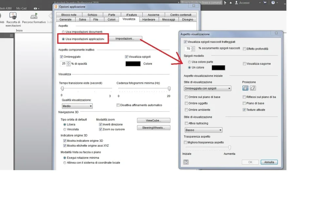
Task: Click the shopping cart icon in title bar
Action: click(265, 3)
